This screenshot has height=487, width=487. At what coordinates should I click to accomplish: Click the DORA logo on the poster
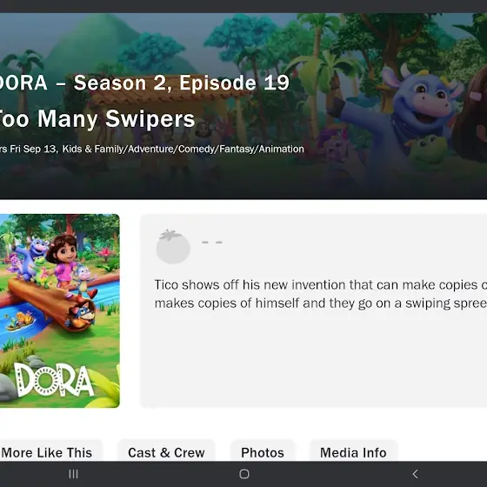coord(54,379)
